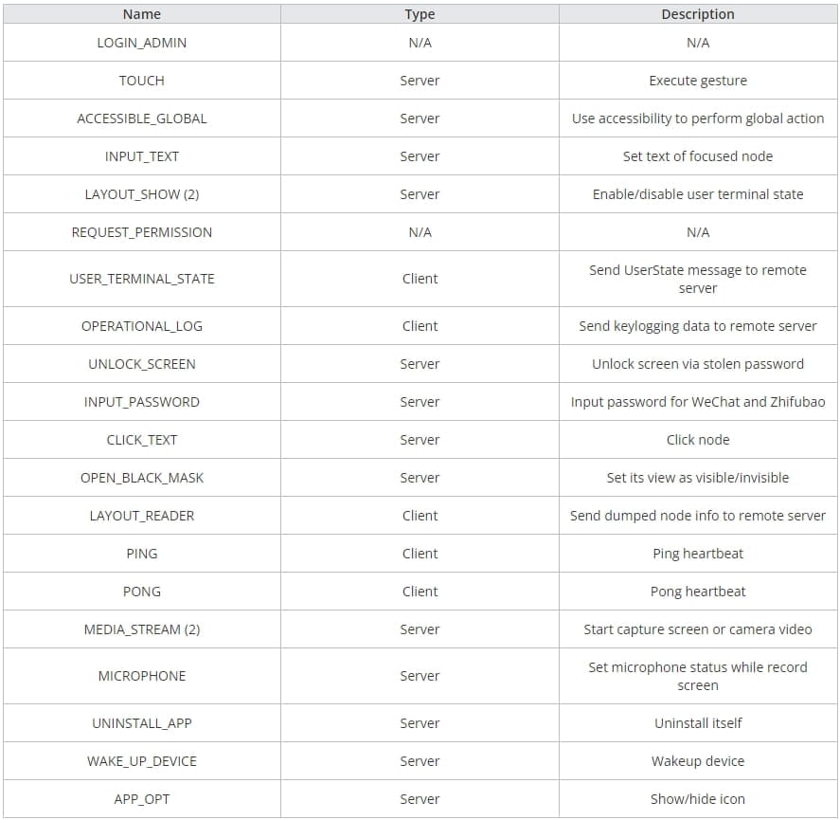Screen dimensions: 840x820
Task: Select the INPUT_TEXT row name
Action: (142, 156)
